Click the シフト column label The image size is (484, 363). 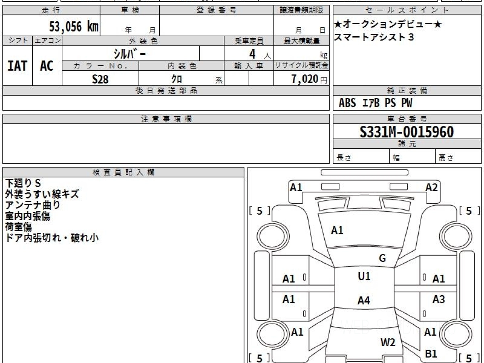point(17,41)
